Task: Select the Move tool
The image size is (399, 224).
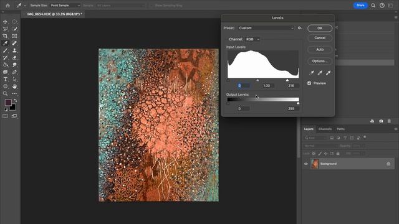Action: (5, 22)
